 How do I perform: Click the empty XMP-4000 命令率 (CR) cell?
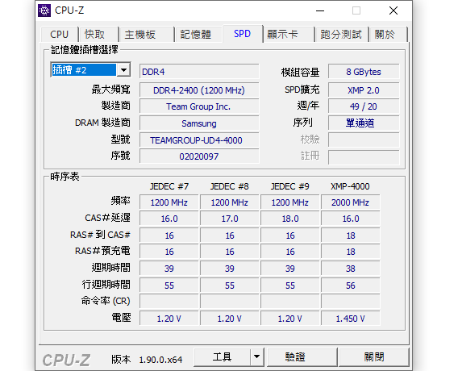[351, 302]
